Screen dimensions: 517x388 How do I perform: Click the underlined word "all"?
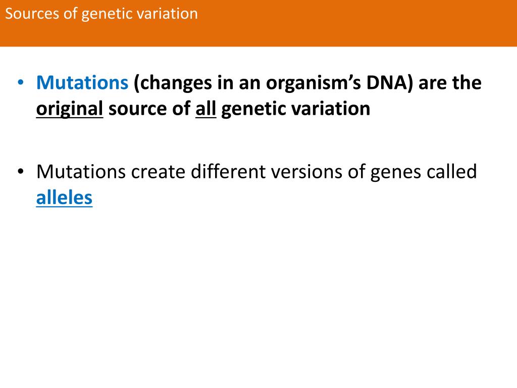click(206, 109)
